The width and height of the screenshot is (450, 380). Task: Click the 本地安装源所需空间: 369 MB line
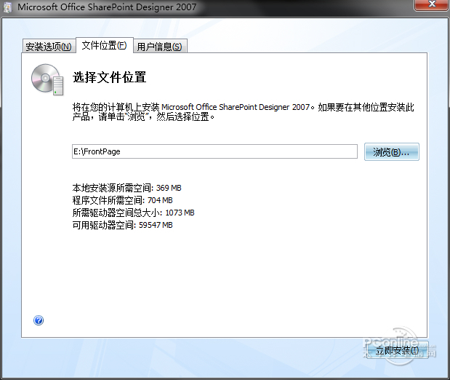[x=126, y=188]
